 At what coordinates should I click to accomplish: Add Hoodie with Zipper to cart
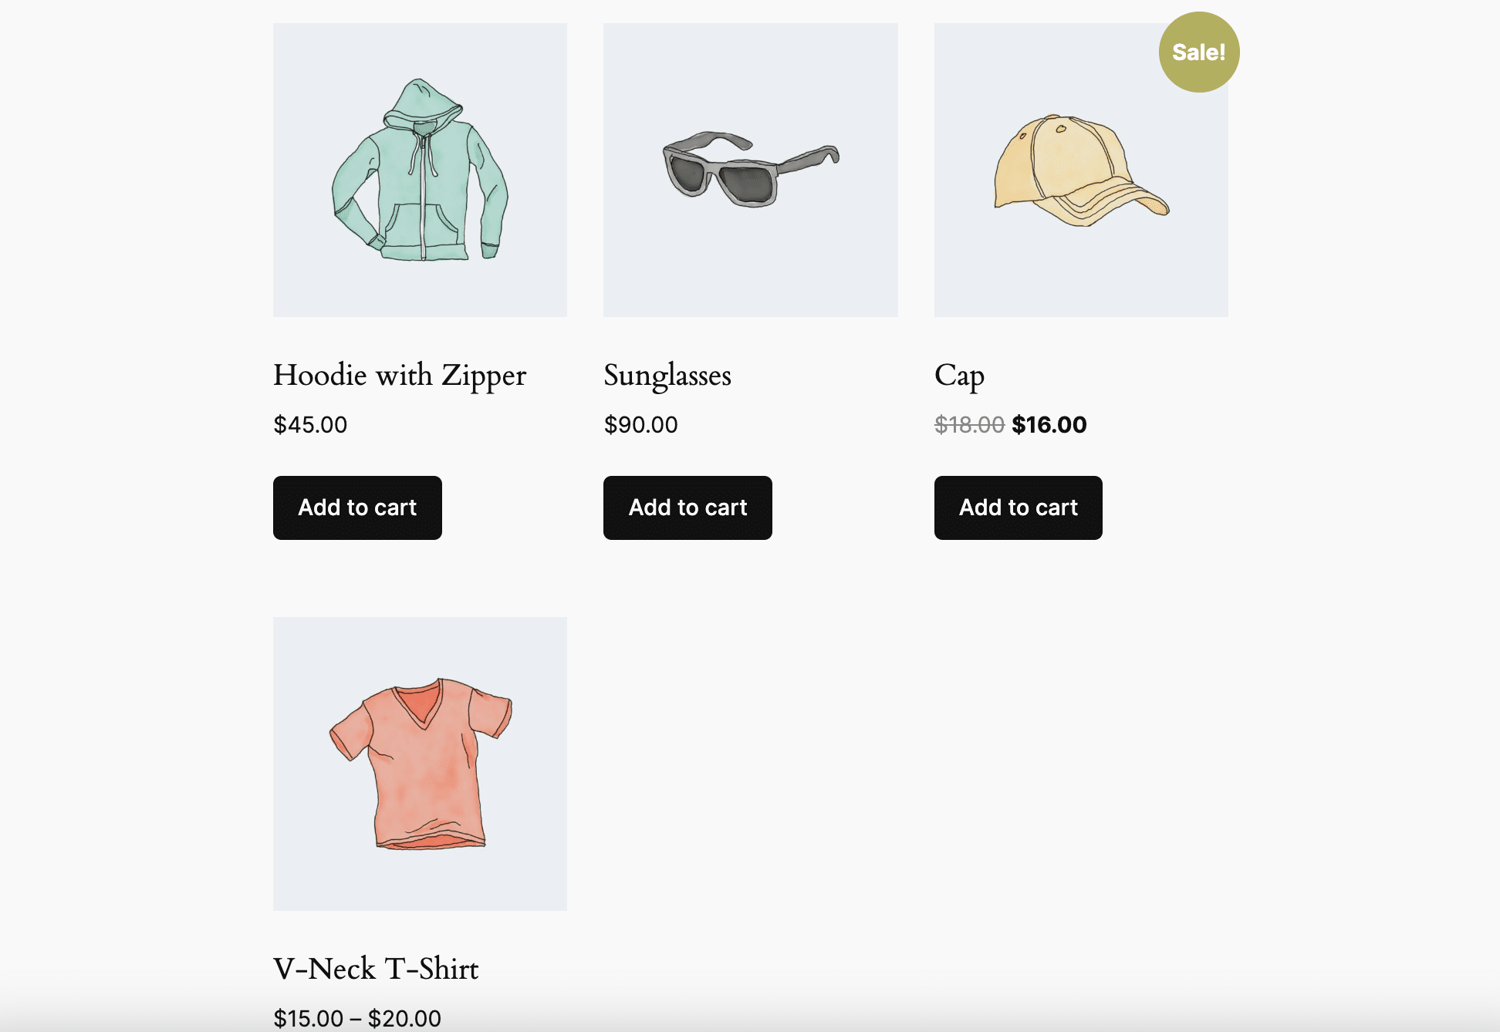click(x=357, y=508)
